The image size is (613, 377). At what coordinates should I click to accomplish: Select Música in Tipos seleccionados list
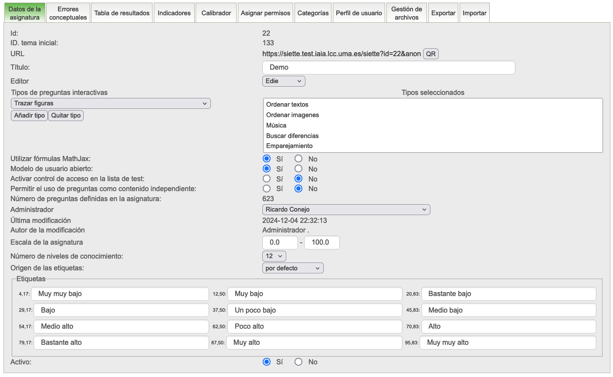point(276,125)
